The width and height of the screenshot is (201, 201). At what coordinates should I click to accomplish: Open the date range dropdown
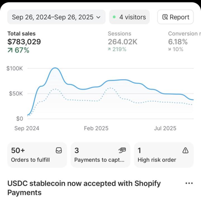[56, 17]
